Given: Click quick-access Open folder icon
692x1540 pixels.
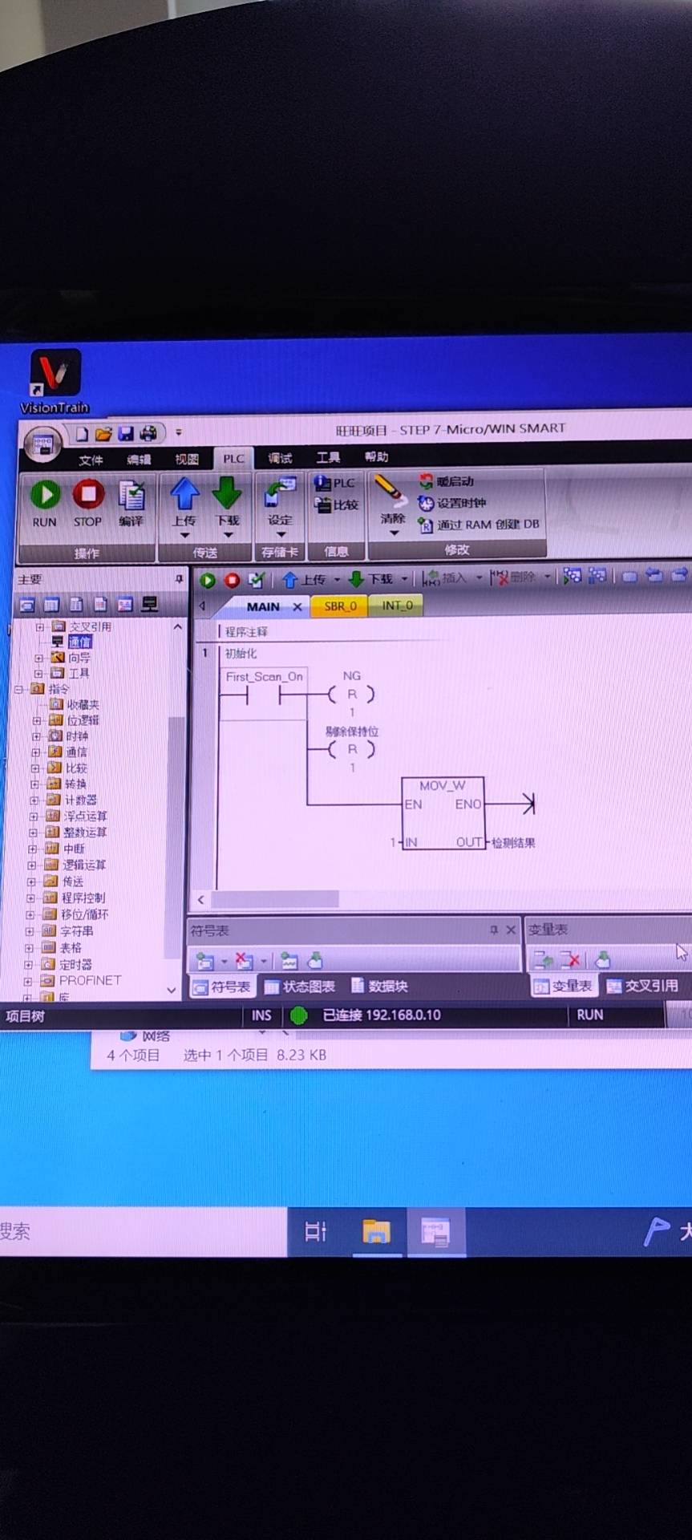Looking at the screenshot, I should pyautogui.click(x=103, y=434).
